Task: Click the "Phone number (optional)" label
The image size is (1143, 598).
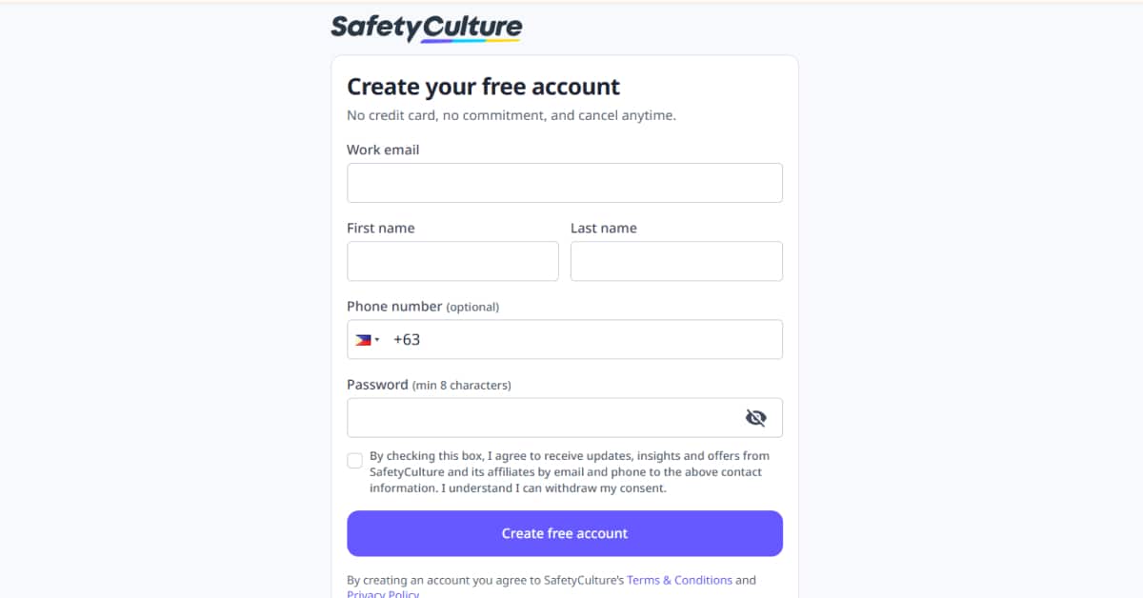Action: [x=423, y=307]
